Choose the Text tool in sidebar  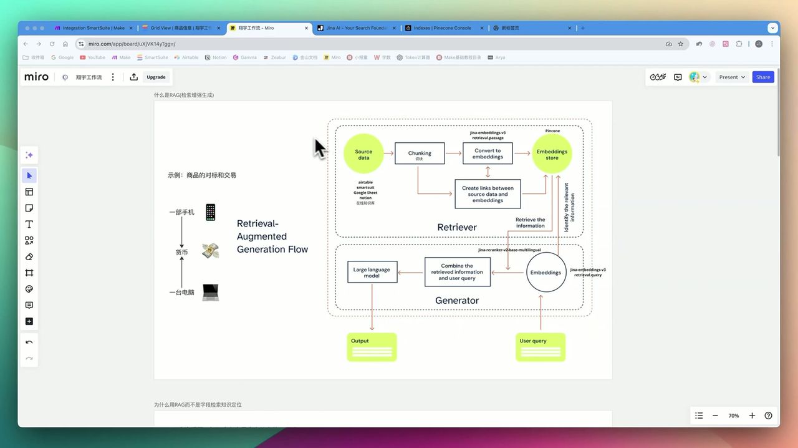pyautogui.click(x=29, y=224)
